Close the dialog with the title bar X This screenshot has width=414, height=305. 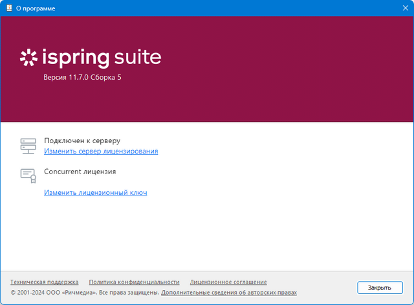398,8
